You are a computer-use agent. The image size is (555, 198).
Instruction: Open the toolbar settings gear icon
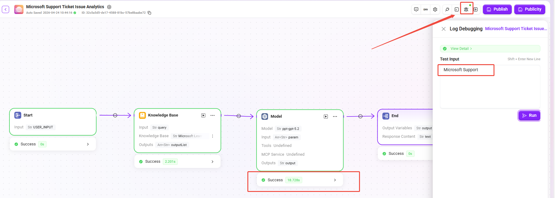(435, 9)
